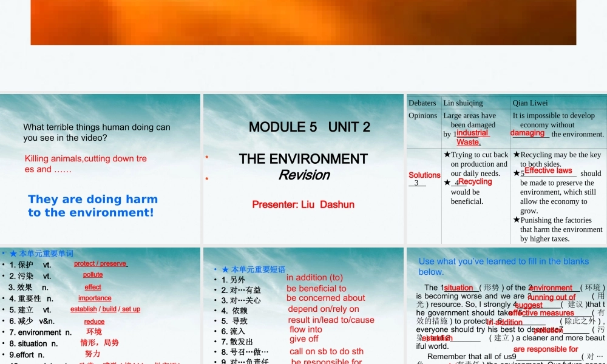Screen dimensions: 607x364
Task: Click the heading 'Use what you've learned to fill in the blanks below.'
Action: (x=504, y=266)
